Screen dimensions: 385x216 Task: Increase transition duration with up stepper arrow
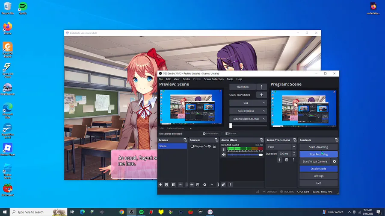(x=293, y=152)
